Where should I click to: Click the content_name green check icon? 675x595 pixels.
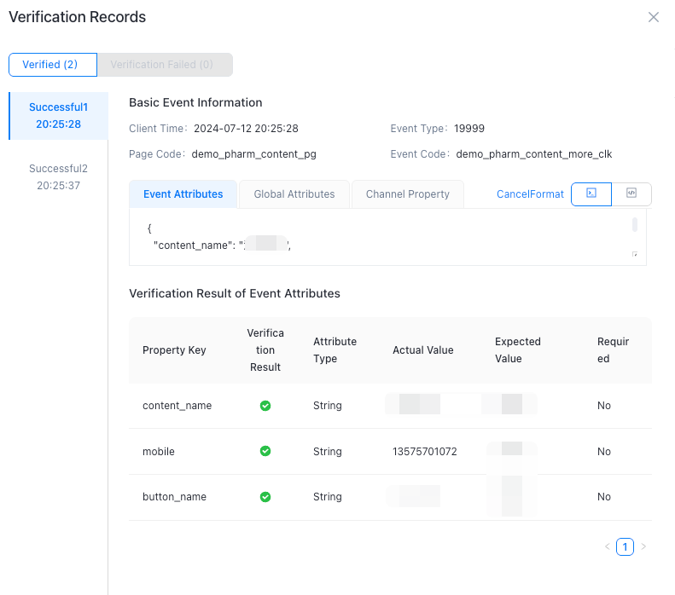pos(265,406)
